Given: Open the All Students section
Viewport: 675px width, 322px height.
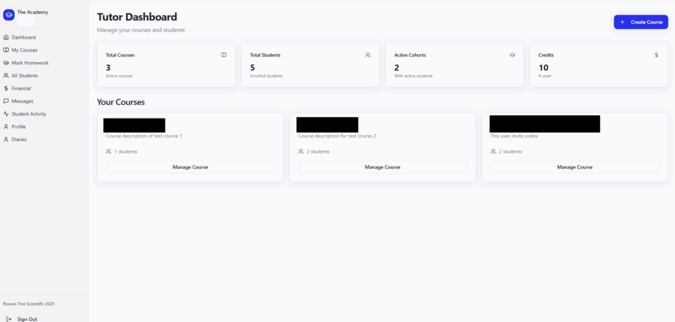Looking at the screenshot, I should [x=24, y=76].
